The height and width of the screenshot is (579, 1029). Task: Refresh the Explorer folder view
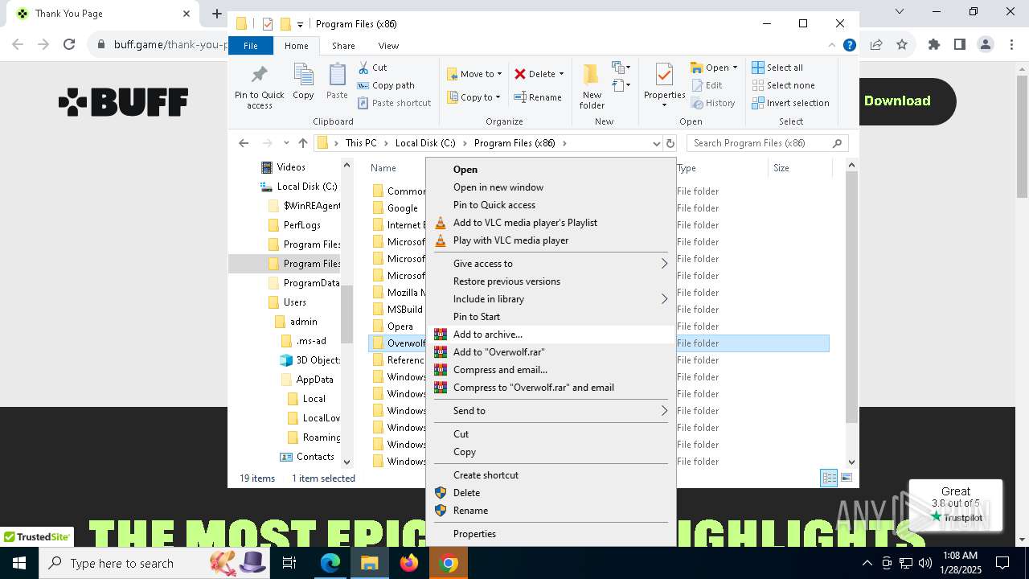click(x=670, y=143)
